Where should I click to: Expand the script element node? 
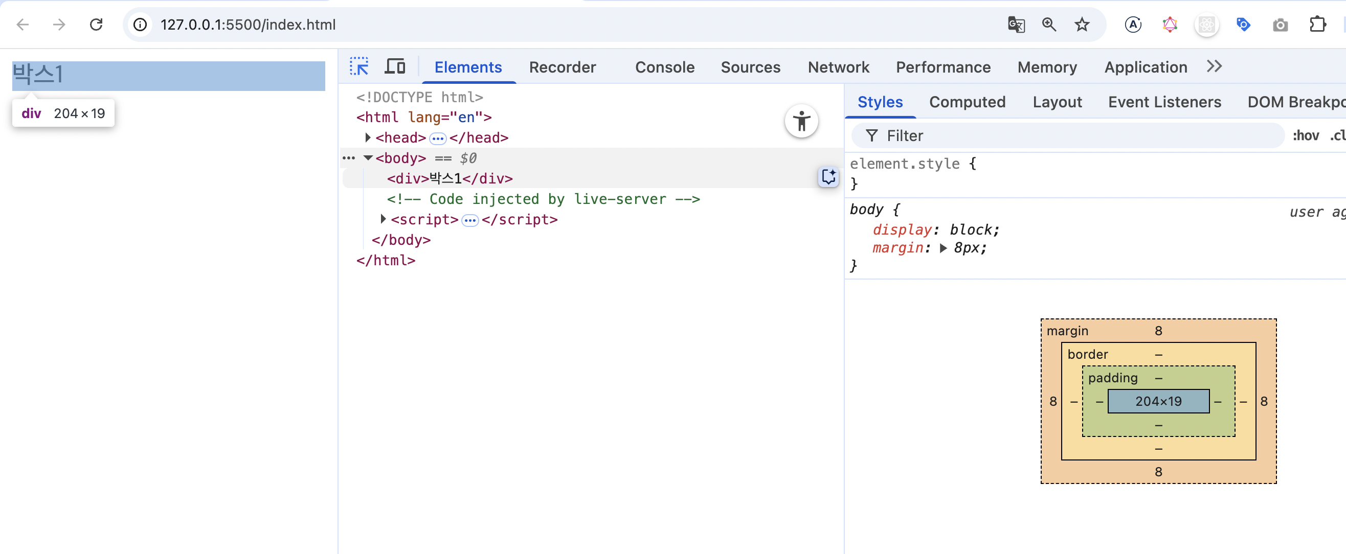coord(383,219)
